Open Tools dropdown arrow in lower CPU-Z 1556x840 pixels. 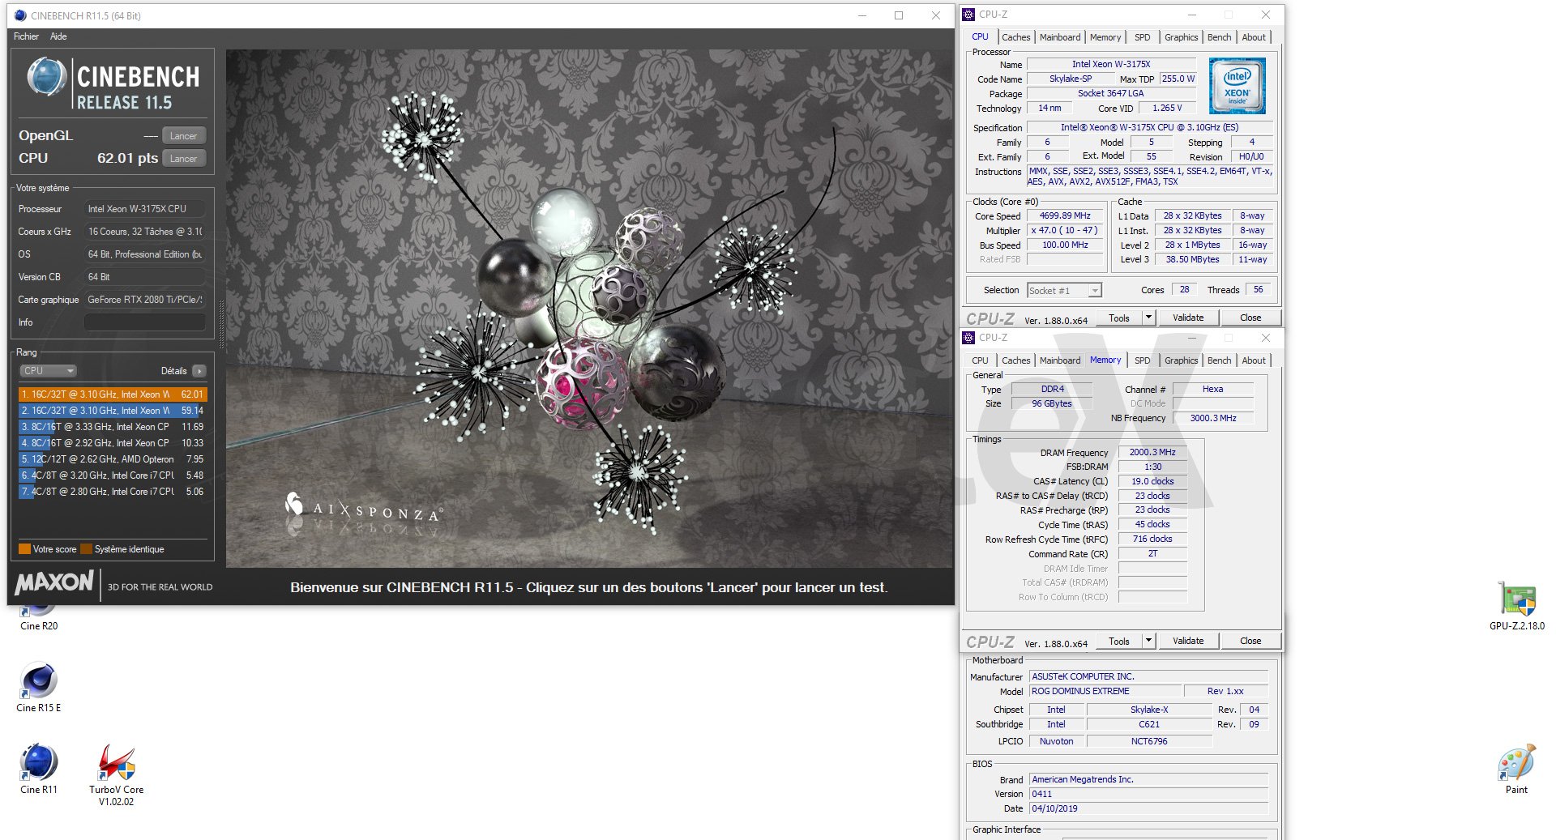(1148, 642)
